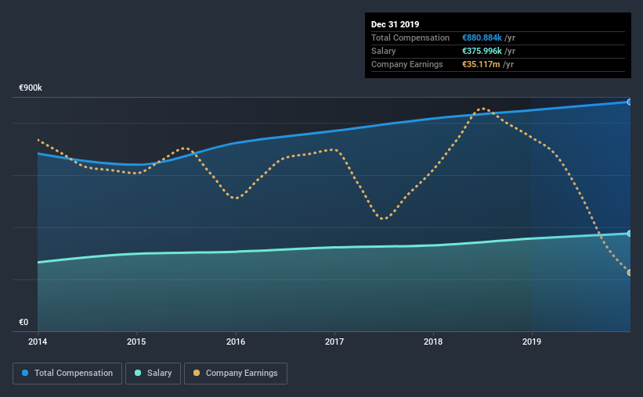
Task: Click the Total Compensation tooltip row label
Action: (x=410, y=38)
